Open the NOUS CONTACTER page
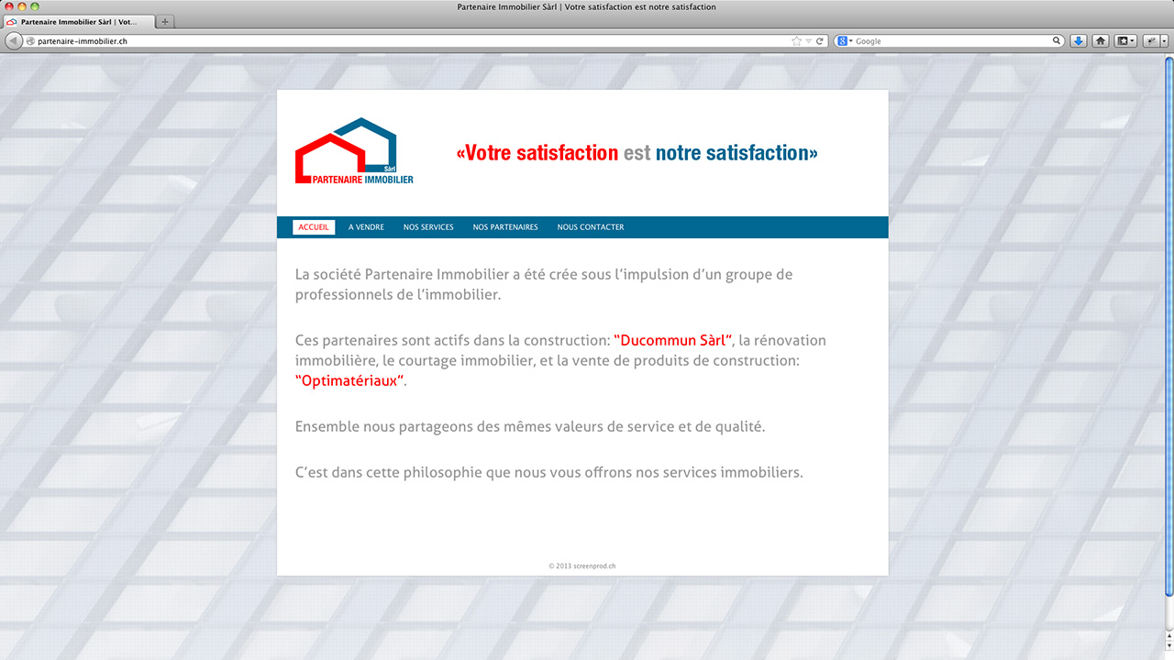Image resolution: width=1174 pixels, height=660 pixels. pos(591,227)
